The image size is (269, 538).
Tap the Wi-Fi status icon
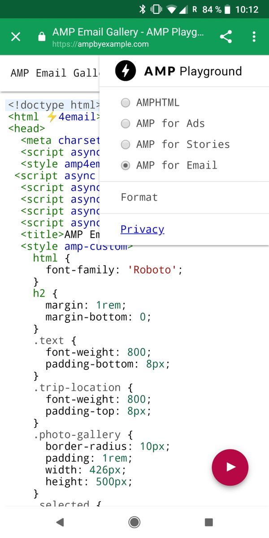coord(171,9)
